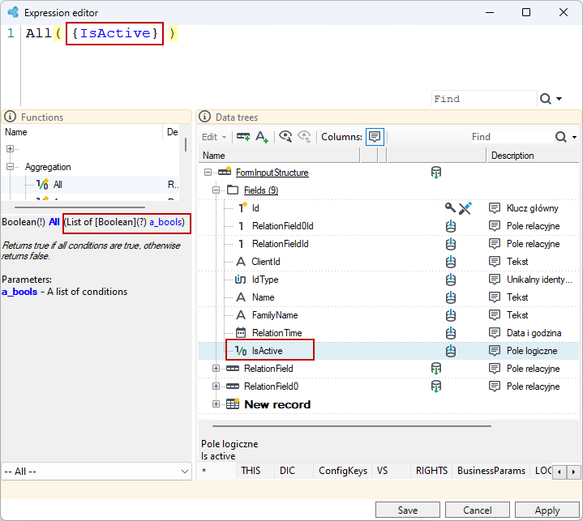
Task: Switch to the RIGHTS tab
Action: 431,471
